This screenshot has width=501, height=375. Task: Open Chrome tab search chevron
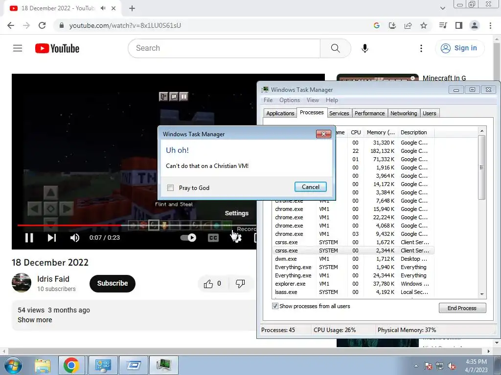point(442,8)
